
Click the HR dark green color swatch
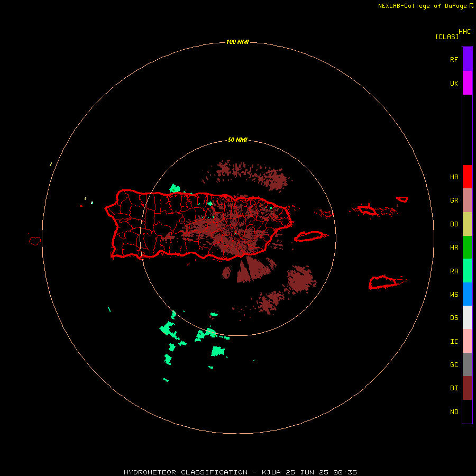[467, 247]
